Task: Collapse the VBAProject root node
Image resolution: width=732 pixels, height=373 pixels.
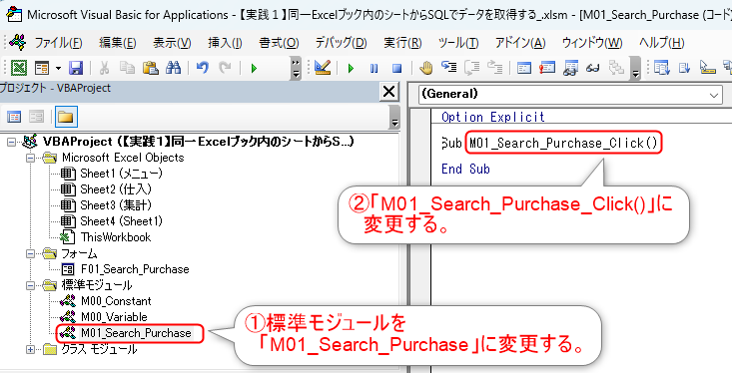Action: [x=12, y=142]
